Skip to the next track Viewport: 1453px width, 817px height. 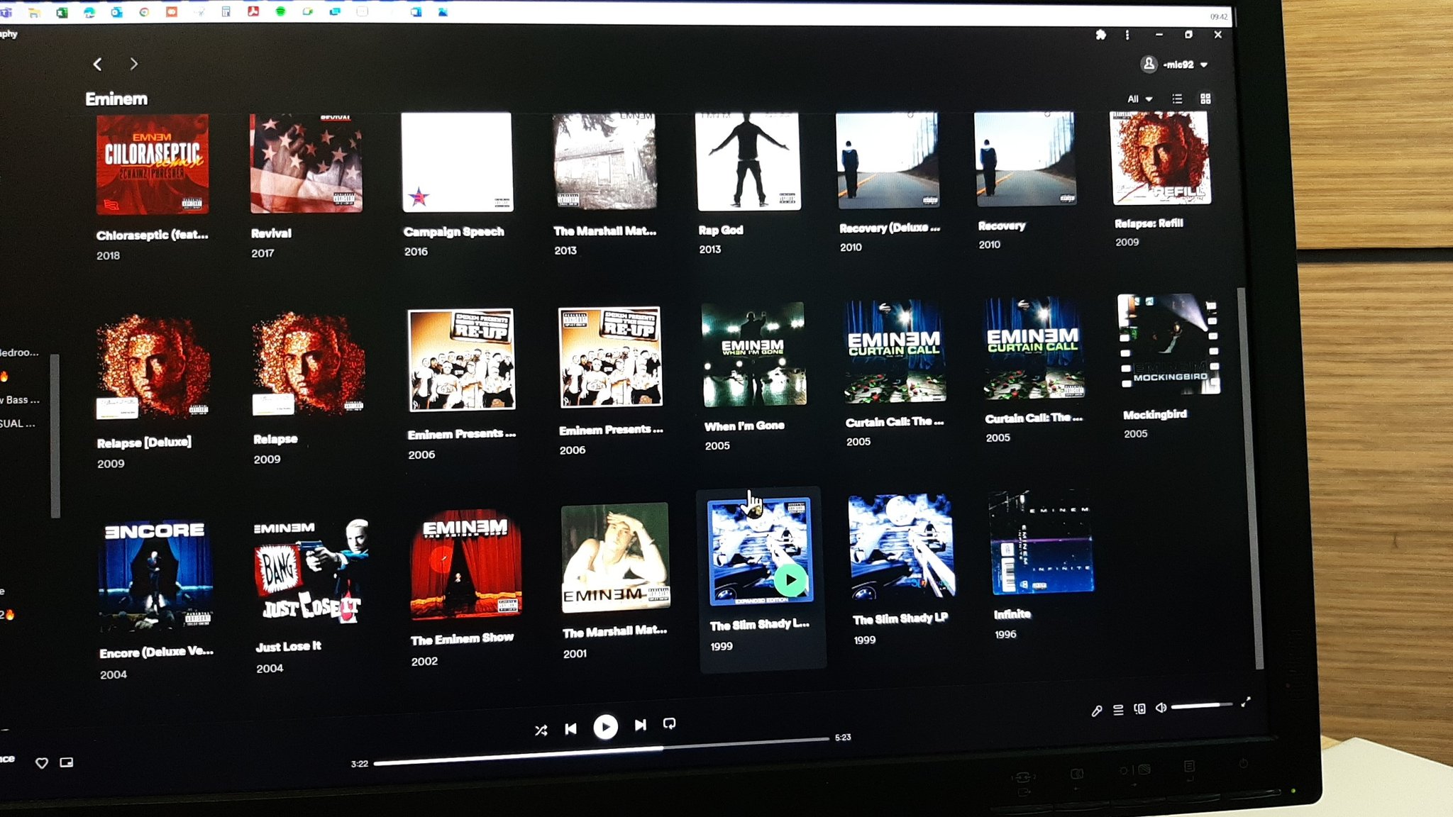click(x=640, y=725)
